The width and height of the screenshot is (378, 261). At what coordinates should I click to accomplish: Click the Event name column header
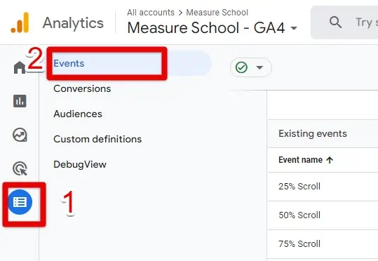pyautogui.click(x=300, y=160)
